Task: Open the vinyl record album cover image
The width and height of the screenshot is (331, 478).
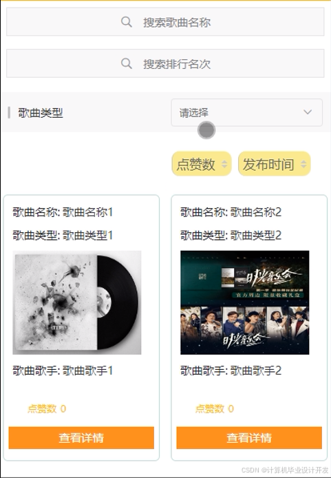Action: coord(77,302)
